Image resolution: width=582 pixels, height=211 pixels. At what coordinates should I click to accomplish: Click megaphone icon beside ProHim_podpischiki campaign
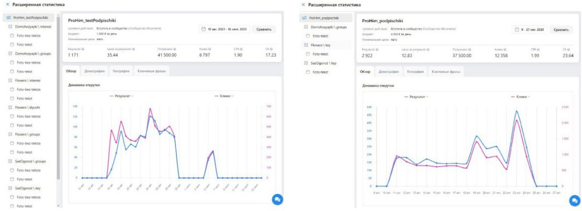[304, 18]
